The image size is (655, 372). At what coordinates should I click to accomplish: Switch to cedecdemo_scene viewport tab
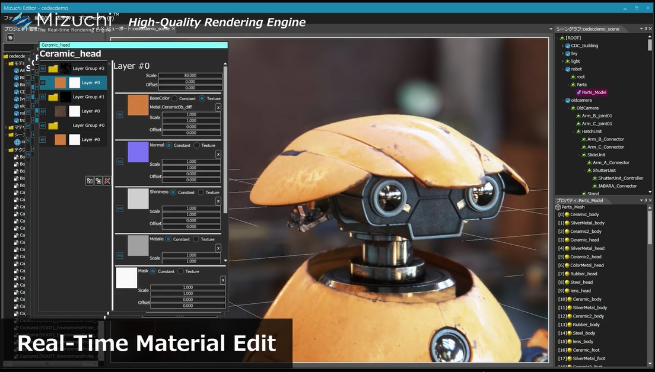click(139, 29)
